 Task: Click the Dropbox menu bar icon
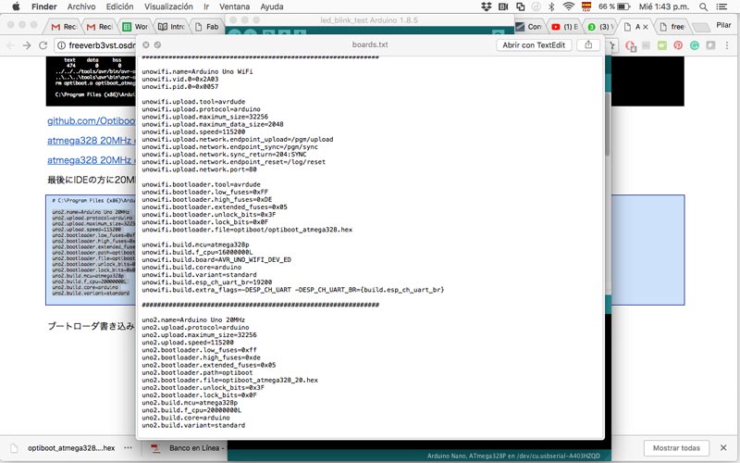click(x=487, y=6)
